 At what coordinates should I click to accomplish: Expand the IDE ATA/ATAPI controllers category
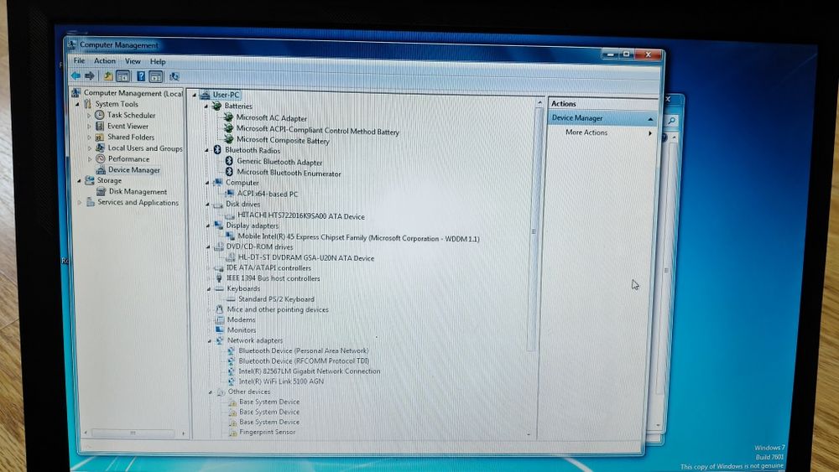click(209, 267)
